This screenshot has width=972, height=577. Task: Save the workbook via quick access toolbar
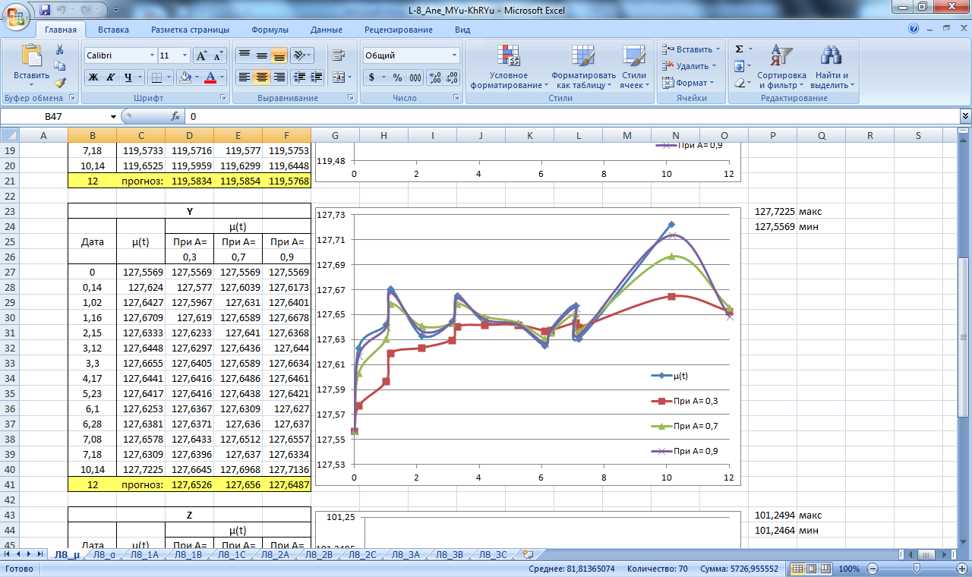point(45,10)
